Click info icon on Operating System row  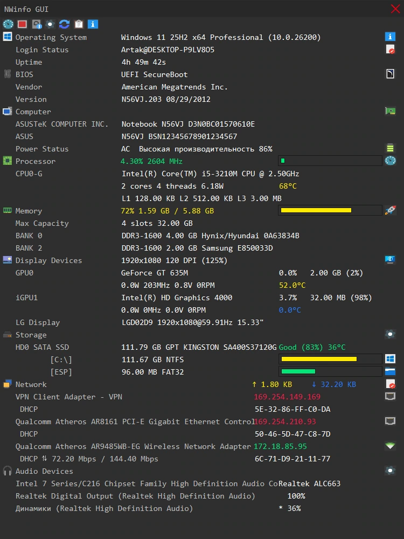390,37
